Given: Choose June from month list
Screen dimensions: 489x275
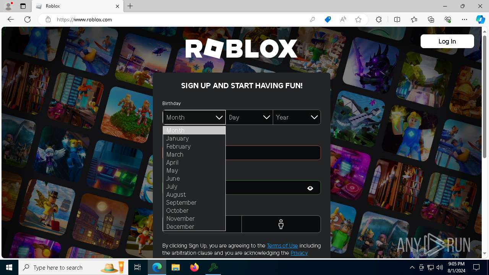Looking at the screenshot, I should pos(194,179).
